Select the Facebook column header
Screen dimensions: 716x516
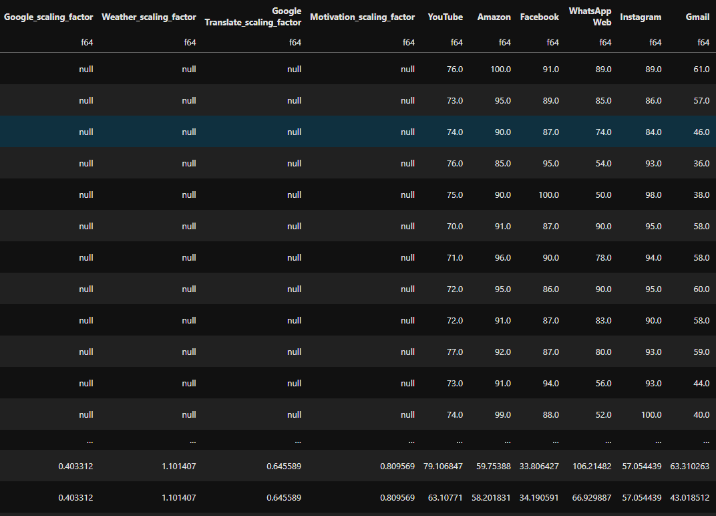pyautogui.click(x=539, y=17)
